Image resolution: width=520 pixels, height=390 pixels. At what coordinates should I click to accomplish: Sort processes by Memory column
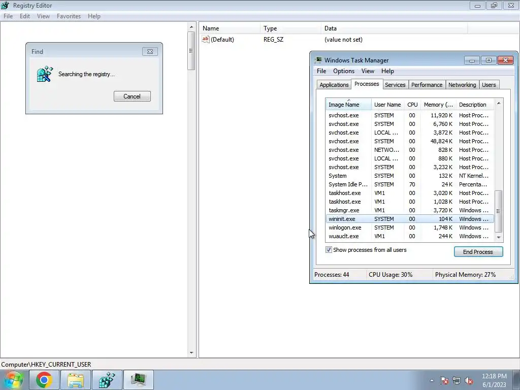click(x=438, y=105)
